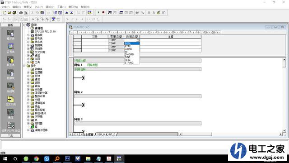
Task: Switch to the 主程序 tab
Action: pos(89,134)
